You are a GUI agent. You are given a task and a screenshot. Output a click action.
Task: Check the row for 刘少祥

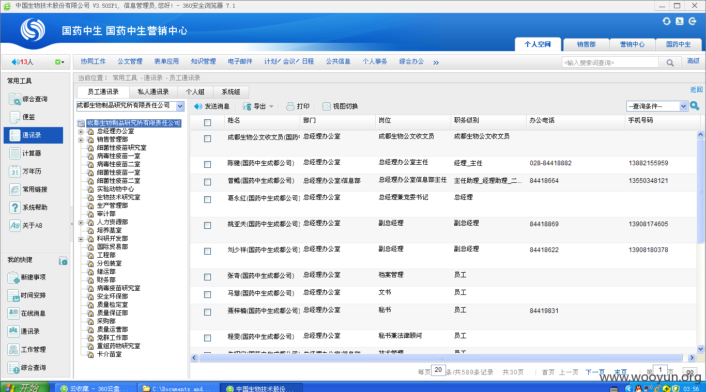[208, 251]
